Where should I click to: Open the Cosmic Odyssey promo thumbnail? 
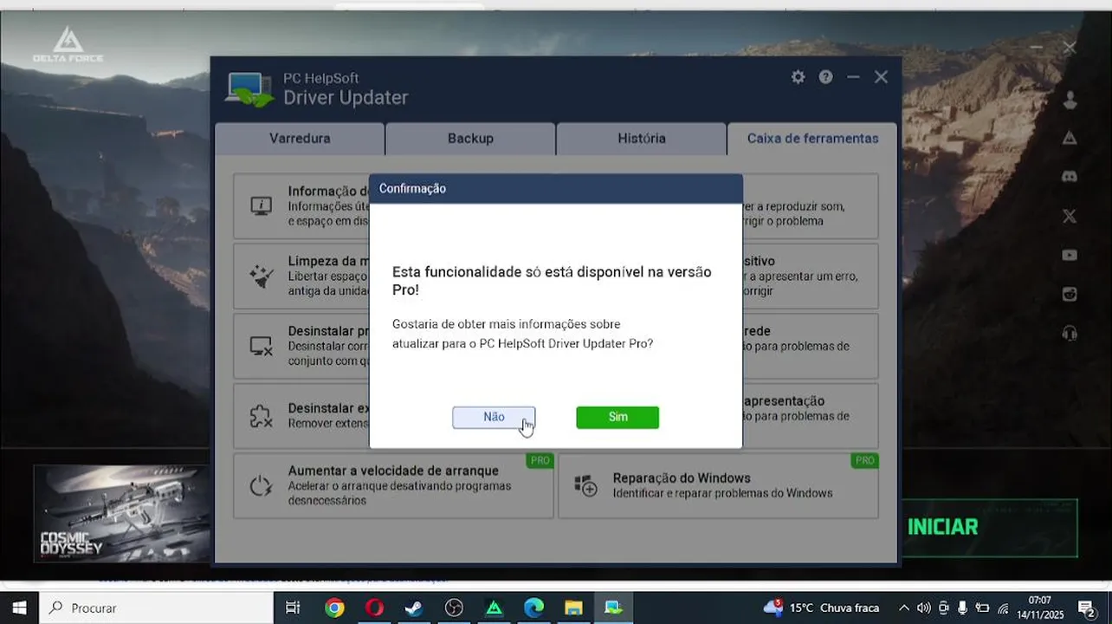(x=122, y=513)
